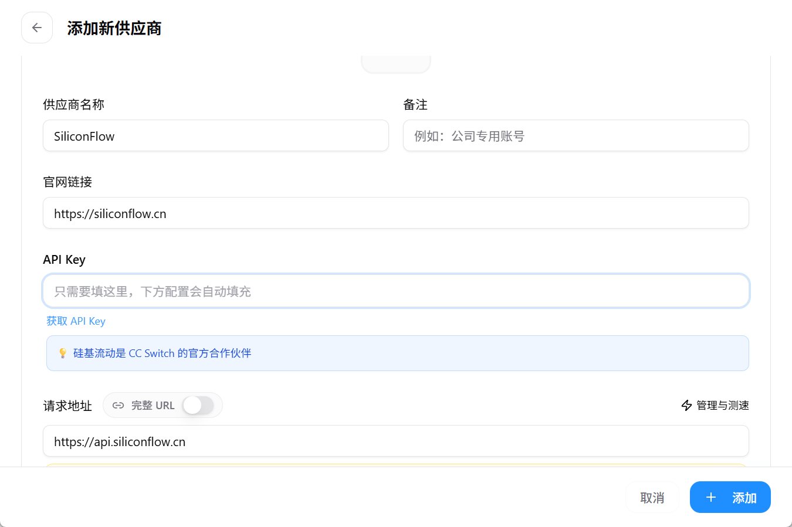Click the 官网链接 URL field
Viewport: 792px width, 527px height.
click(396, 213)
